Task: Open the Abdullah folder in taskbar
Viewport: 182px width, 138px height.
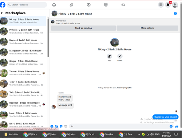Action: coord(11,134)
